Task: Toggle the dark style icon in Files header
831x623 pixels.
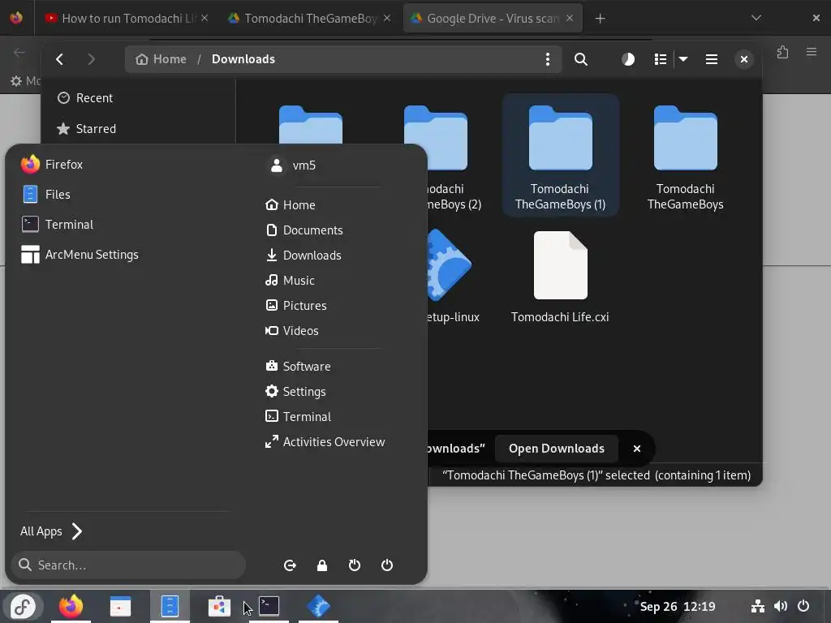Action: pyautogui.click(x=628, y=59)
